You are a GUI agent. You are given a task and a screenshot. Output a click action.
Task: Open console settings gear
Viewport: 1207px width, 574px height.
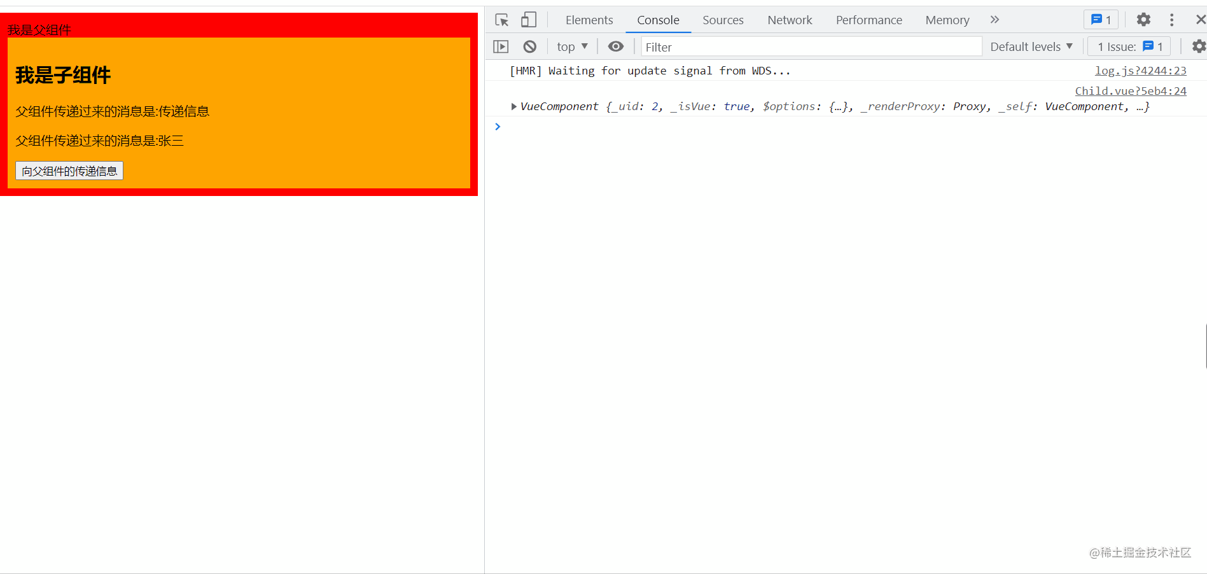point(1198,46)
